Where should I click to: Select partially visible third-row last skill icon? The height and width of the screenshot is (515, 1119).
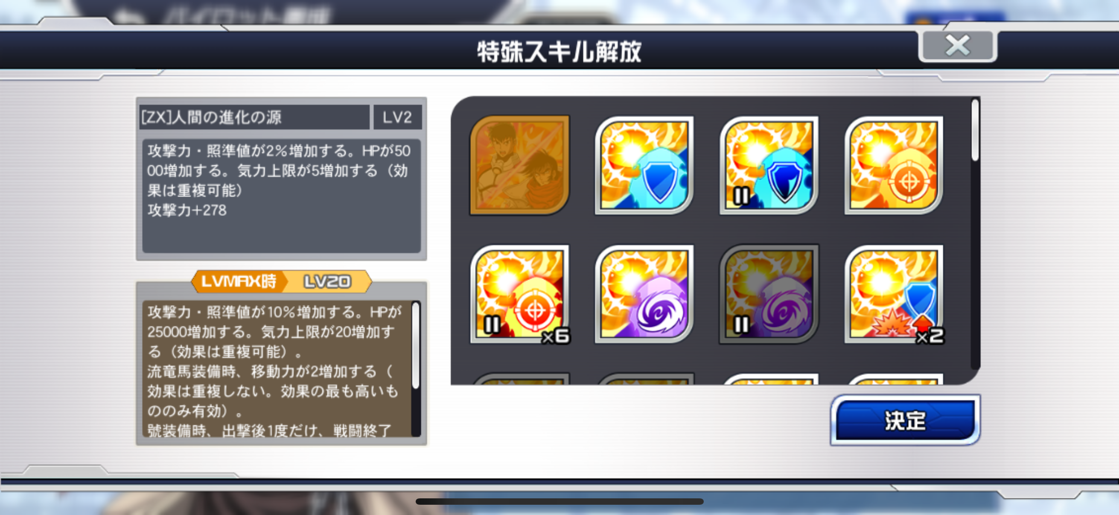pyautogui.click(x=894, y=378)
